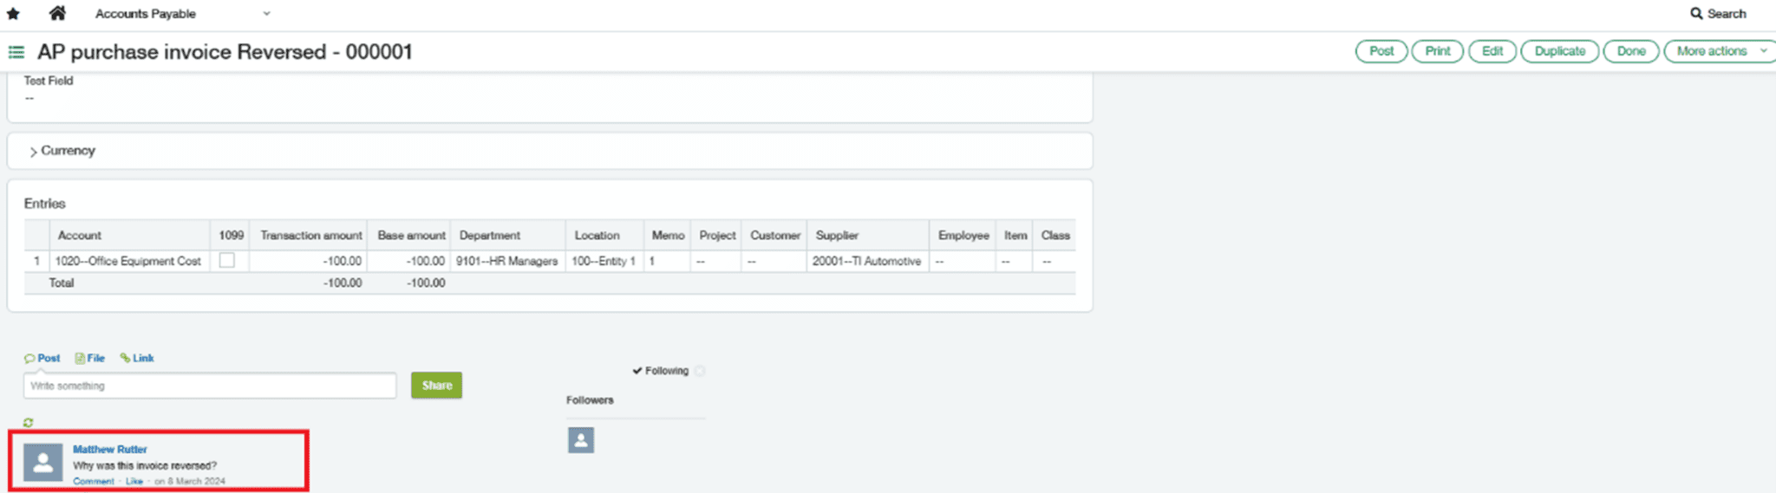Select the Link tab in the feed
Viewport: 1776px width, 493px height.
pyautogui.click(x=137, y=358)
